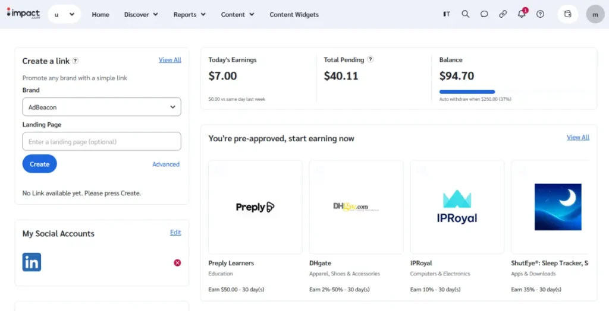Expand the Content menu

237,14
